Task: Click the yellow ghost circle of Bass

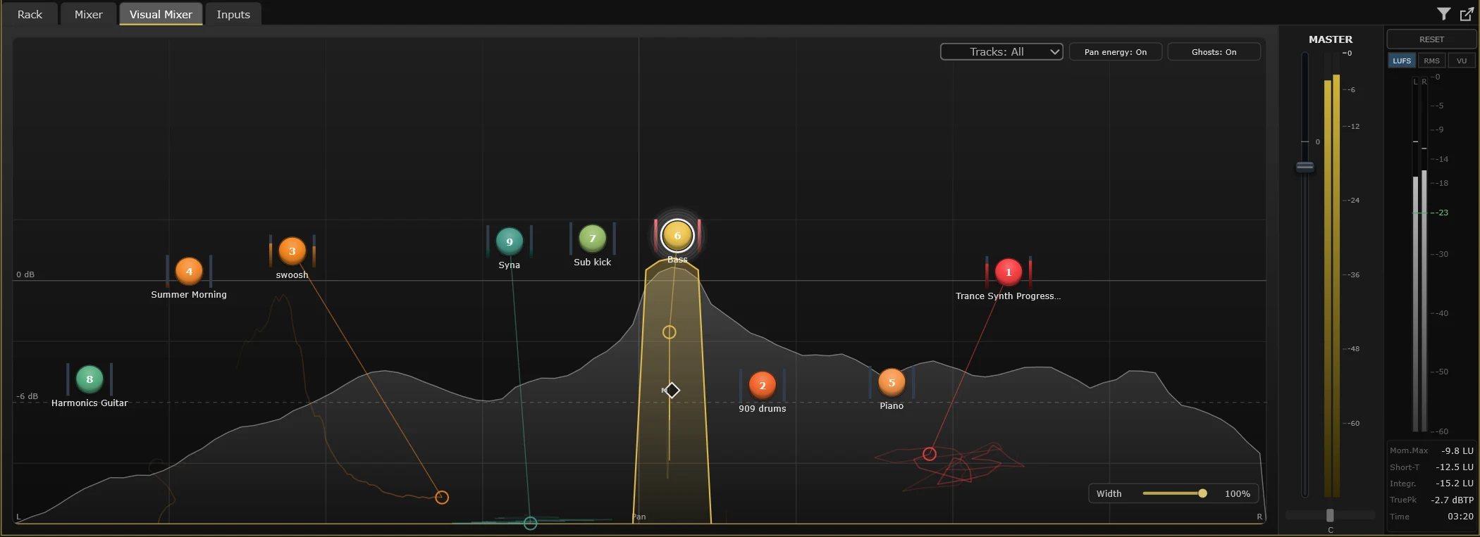Action: pos(670,332)
